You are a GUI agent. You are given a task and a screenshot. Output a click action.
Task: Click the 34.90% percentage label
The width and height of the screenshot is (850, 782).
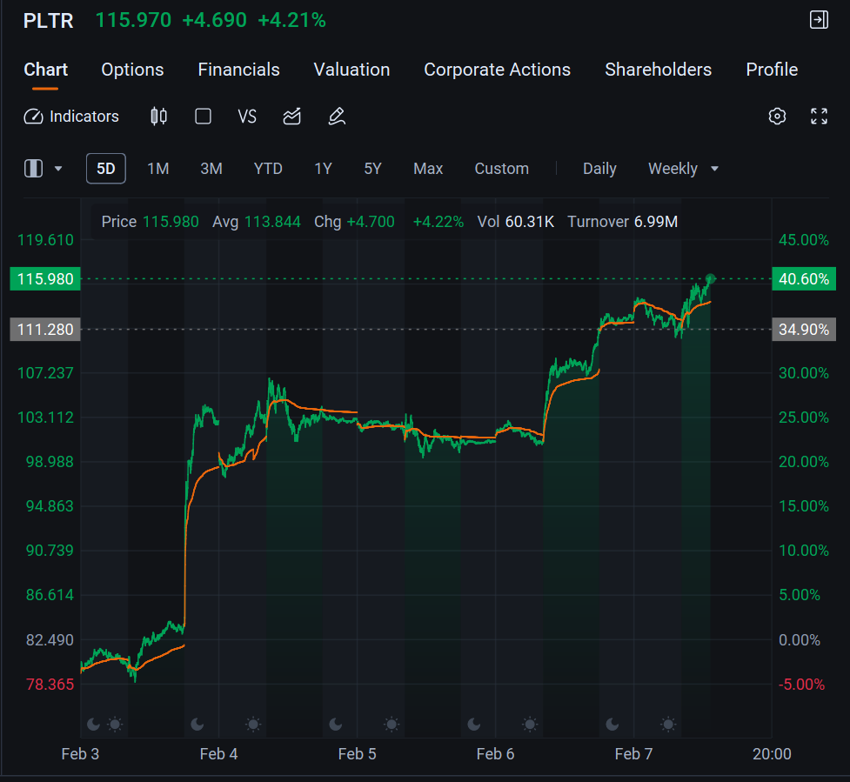coord(804,330)
